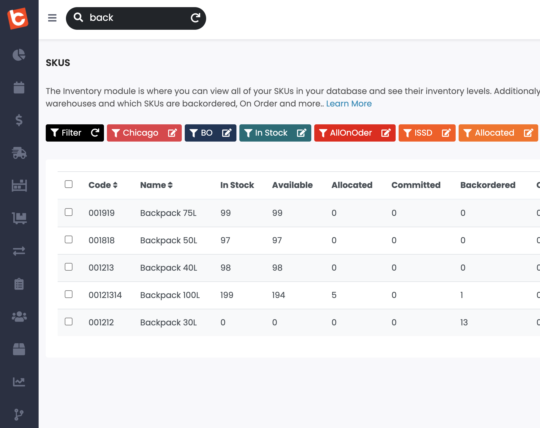Edit the AllOnOder filter
Screen dimensions: 540x428
pyautogui.click(x=386, y=133)
